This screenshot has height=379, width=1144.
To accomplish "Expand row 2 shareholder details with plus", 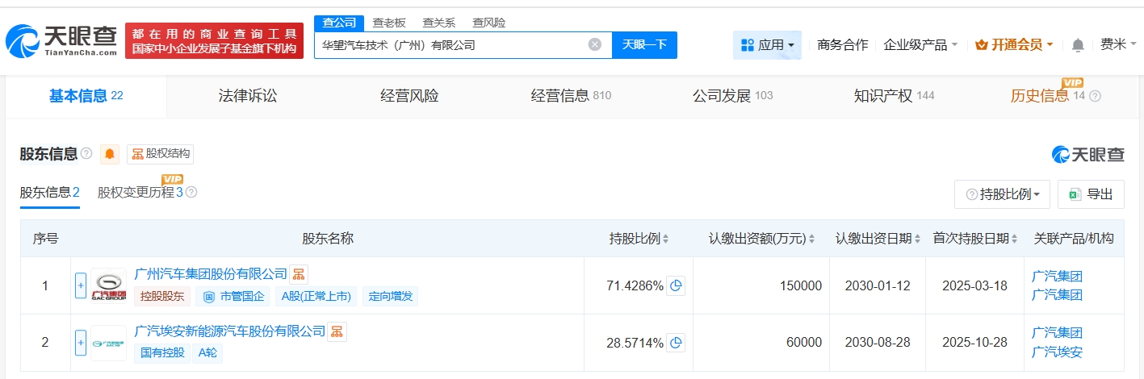I will pyautogui.click(x=81, y=343).
